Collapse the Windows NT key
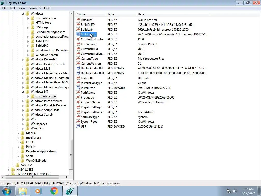Image resolution: width=261 pixels, height=196 pixels. (x=23, y=92)
